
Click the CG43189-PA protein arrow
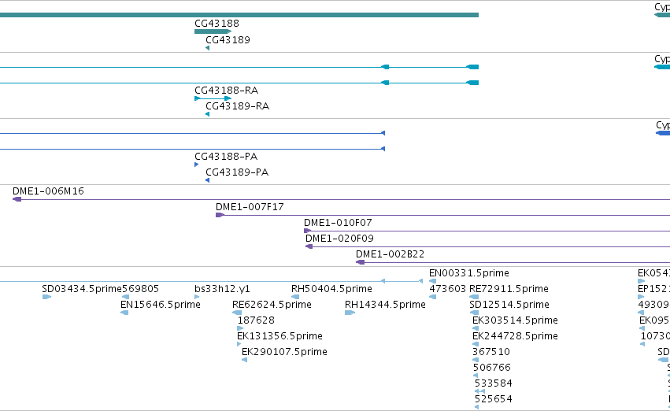(x=207, y=180)
